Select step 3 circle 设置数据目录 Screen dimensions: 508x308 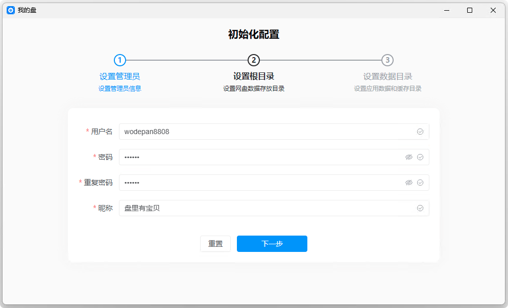[x=388, y=60]
